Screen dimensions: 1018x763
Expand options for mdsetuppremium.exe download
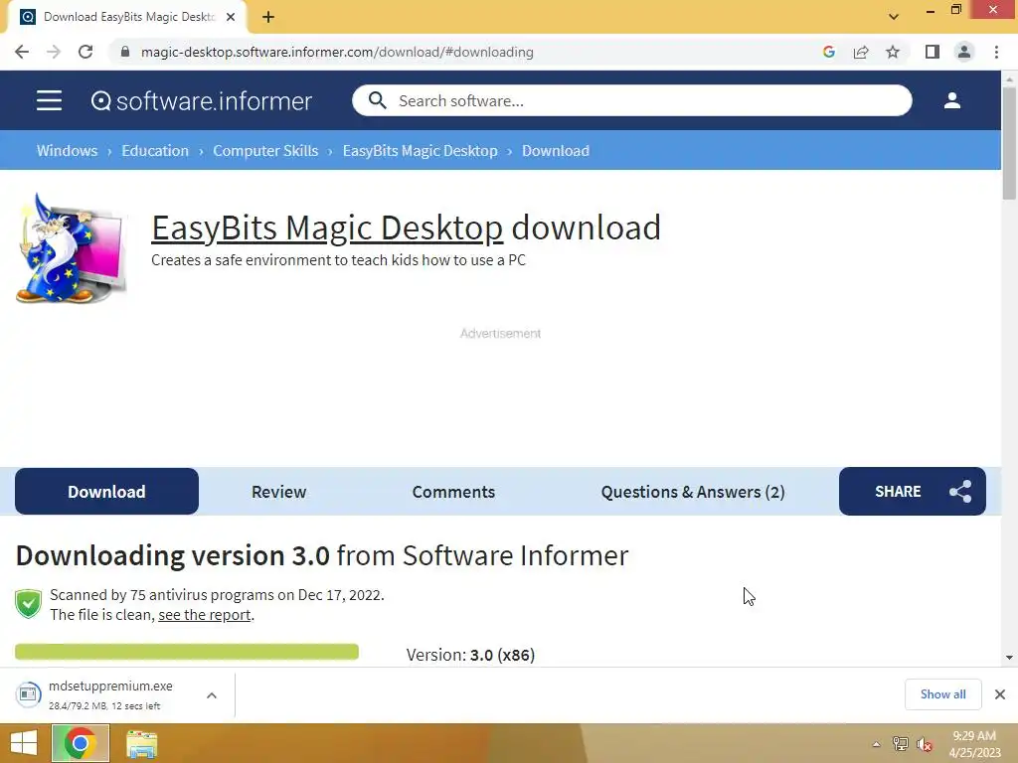[212, 694]
